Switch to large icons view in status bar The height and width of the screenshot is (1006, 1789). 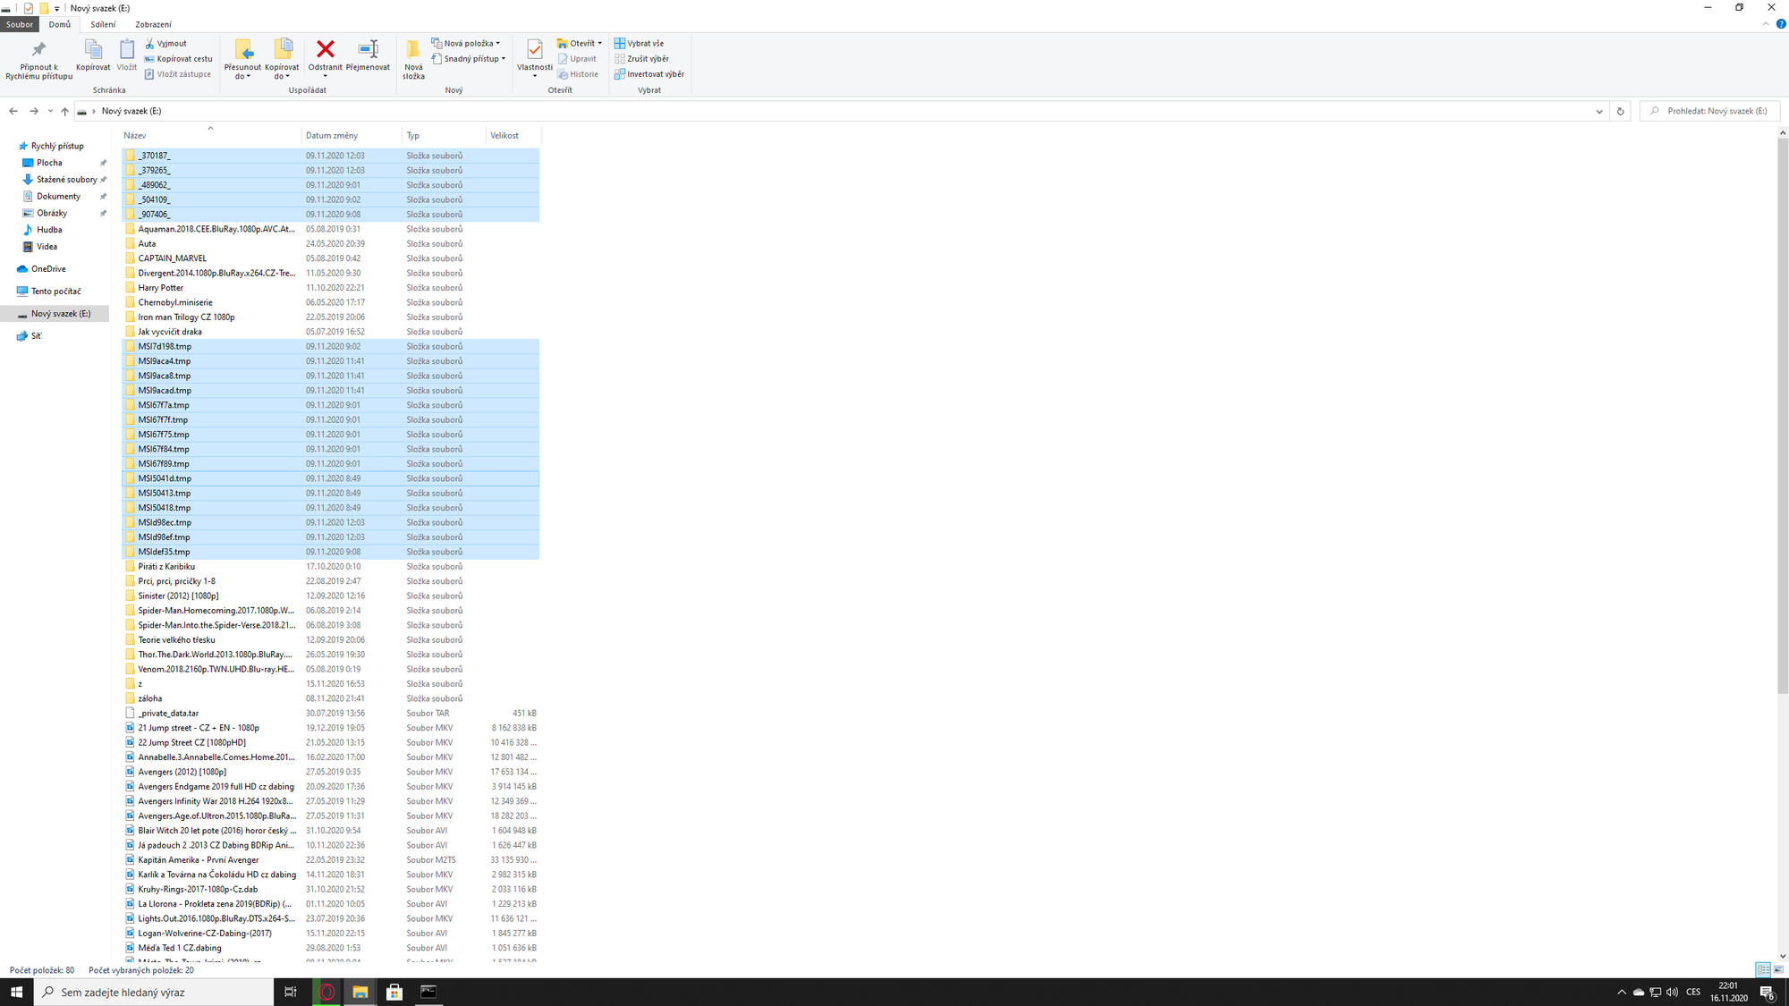(x=1778, y=969)
